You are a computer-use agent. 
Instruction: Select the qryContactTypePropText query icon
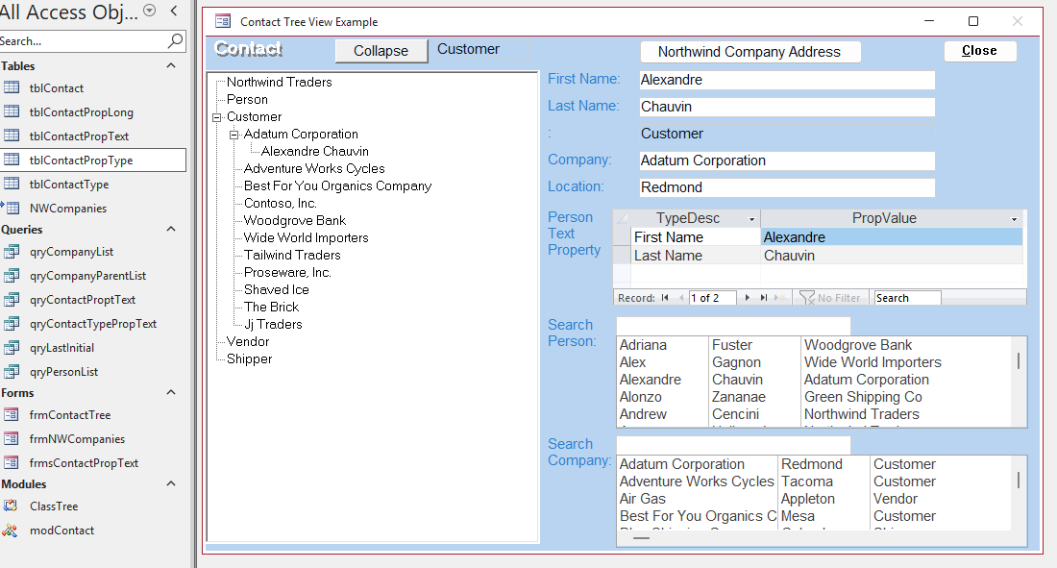click(12, 324)
